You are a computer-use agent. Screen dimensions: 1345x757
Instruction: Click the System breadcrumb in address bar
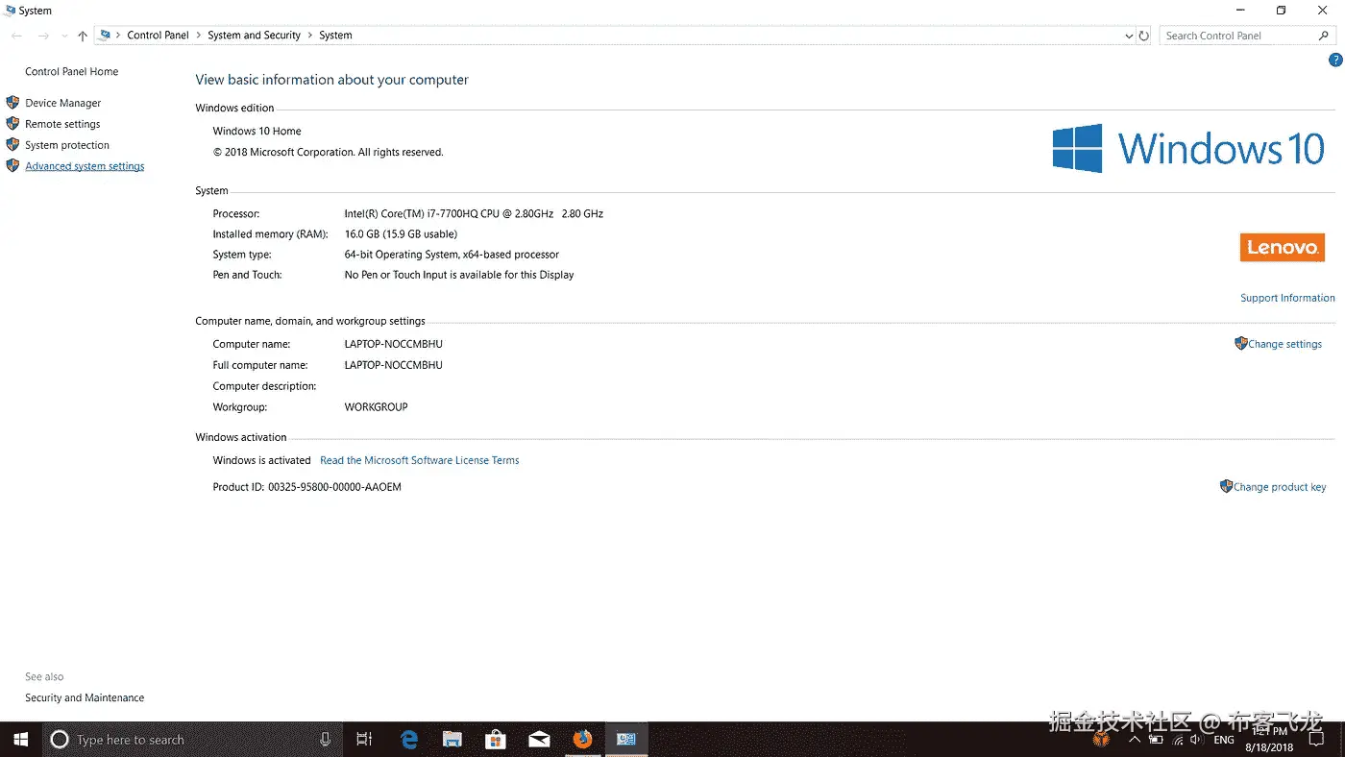click(x=335, y=36)
